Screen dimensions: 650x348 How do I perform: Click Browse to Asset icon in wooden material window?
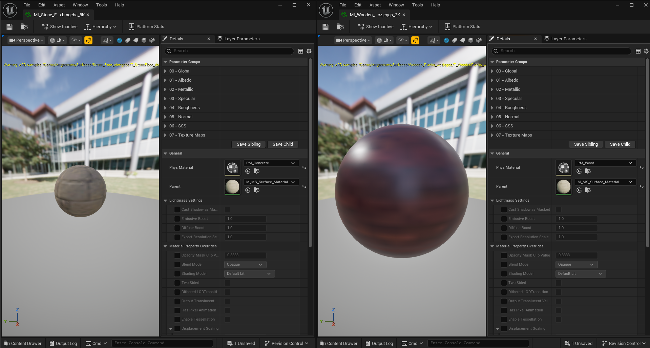(340, 27)
